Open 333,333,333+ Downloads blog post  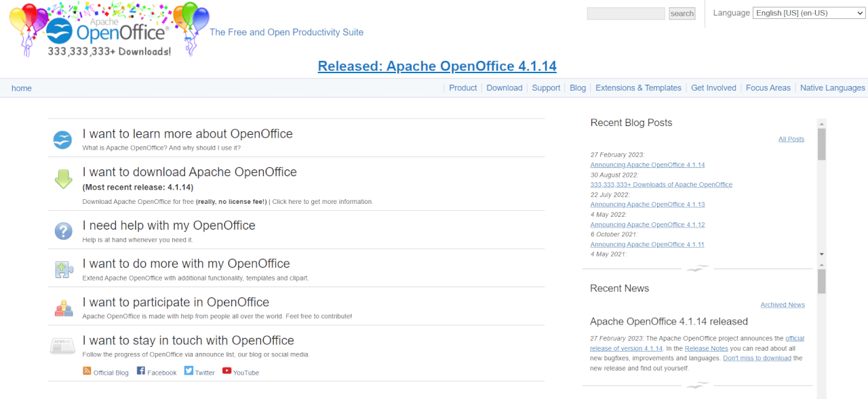pyautogui.click(x=661, y=184)
